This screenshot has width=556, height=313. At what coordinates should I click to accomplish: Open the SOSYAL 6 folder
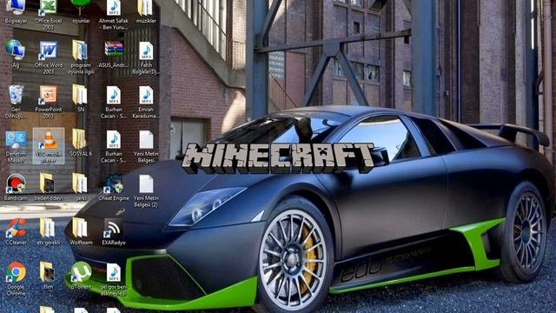81,143
